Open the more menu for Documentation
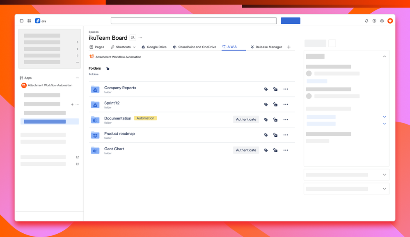 pyautogui.click(x=286, y=120)
